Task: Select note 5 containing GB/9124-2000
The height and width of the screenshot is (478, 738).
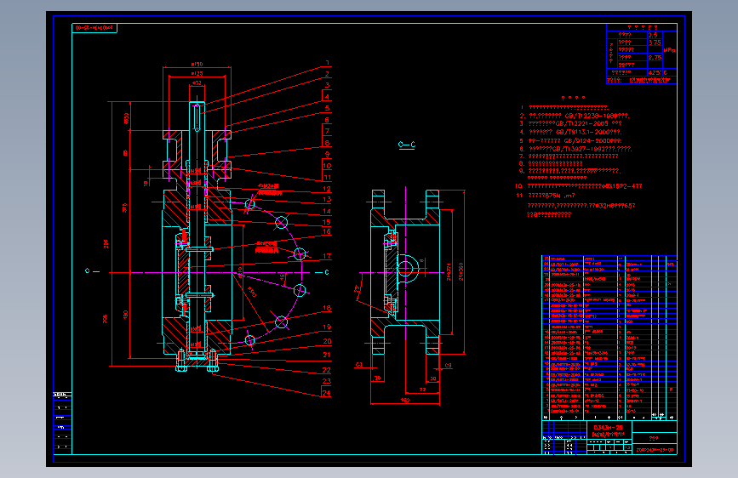Action: [571, 140]
